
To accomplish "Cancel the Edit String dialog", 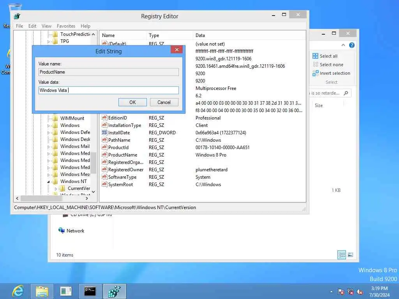I will tap(164, 102).
